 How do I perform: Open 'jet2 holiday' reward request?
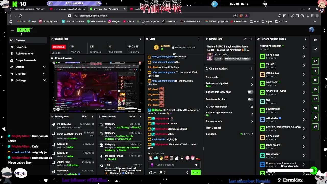pos(283,74)
